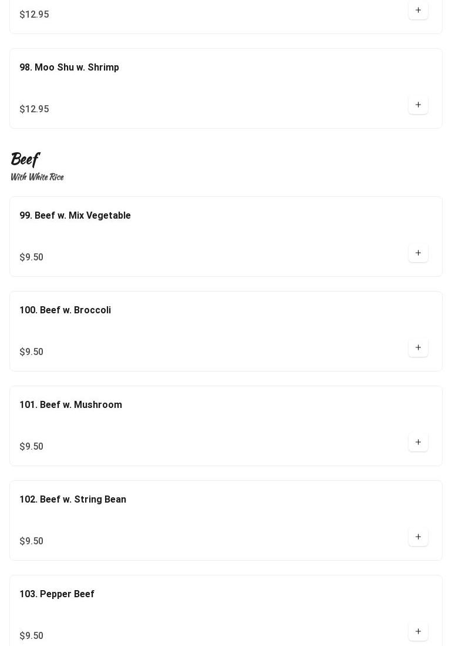The image size is (452, 646).
Task: Click the $9.50 price of Beef w. Broccoli
Action: point(32,352)
